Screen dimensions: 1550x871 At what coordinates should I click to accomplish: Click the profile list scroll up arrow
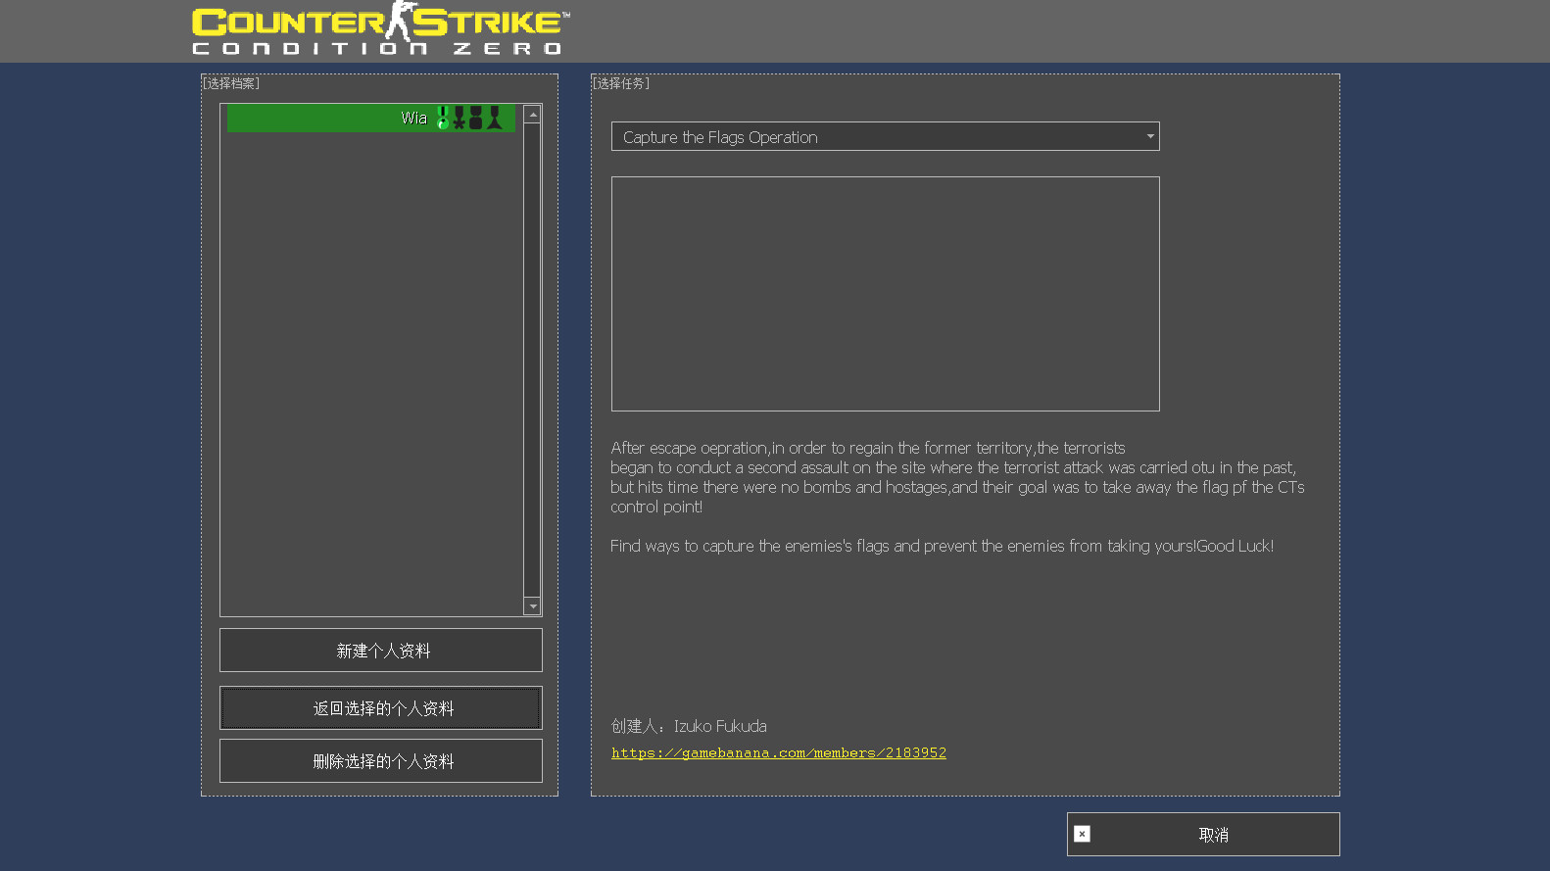point(533,115)
